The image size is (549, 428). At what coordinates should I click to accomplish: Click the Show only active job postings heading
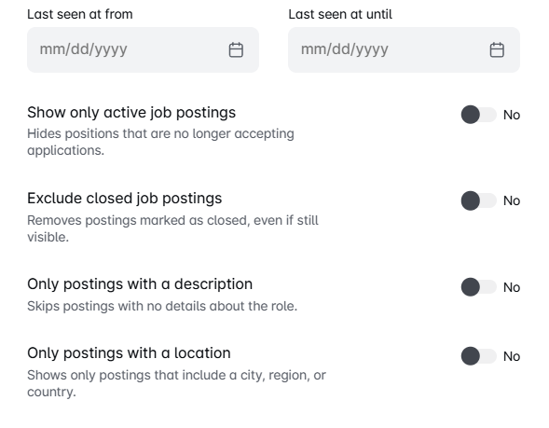pyautogui.click(x=131, y=113)
